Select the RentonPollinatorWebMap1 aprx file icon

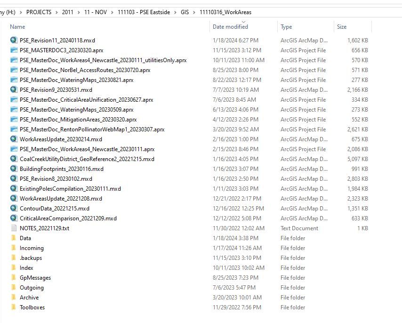(x=14, y=129)
